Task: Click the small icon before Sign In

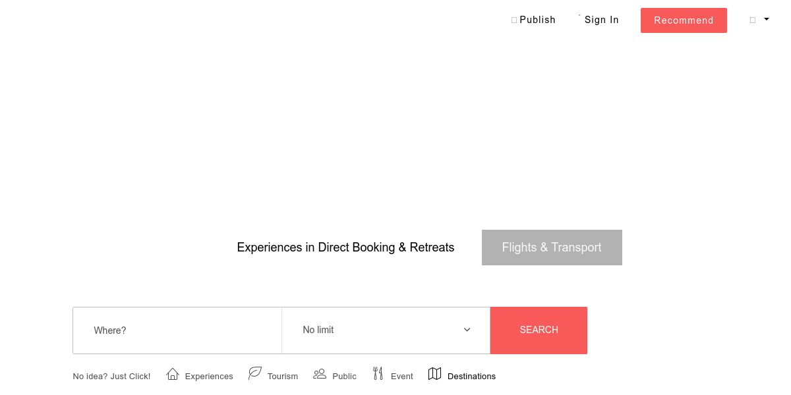Action: [579, 16]
